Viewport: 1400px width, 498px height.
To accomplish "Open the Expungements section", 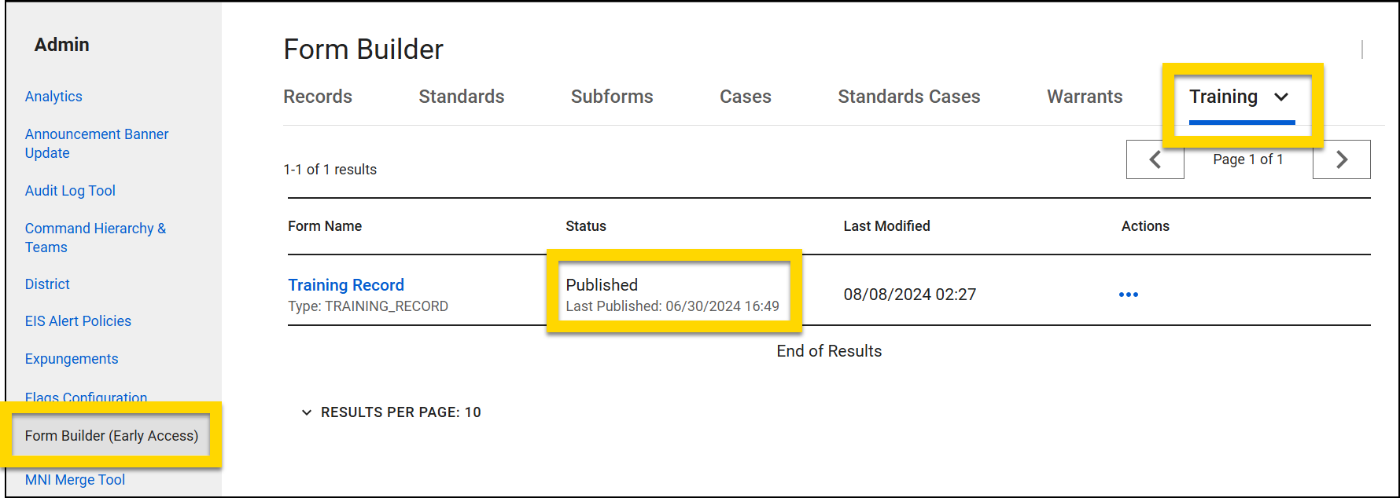I will 72,358.
